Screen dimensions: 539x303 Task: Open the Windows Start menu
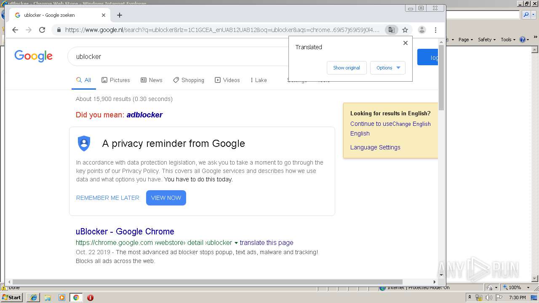12,297
